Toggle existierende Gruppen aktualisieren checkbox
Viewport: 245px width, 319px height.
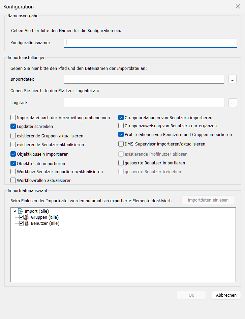13,136
